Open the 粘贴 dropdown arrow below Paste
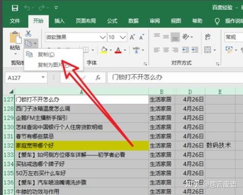Viewport: 243px width, 195px height. point(15,54)
